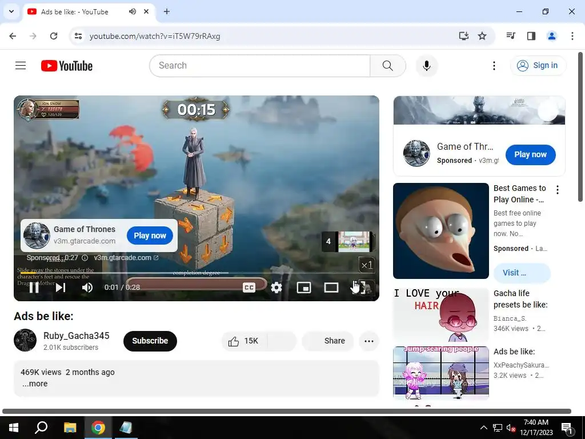Click the address bar URL
The image size is (585, 439).
[x=155, y=36]
